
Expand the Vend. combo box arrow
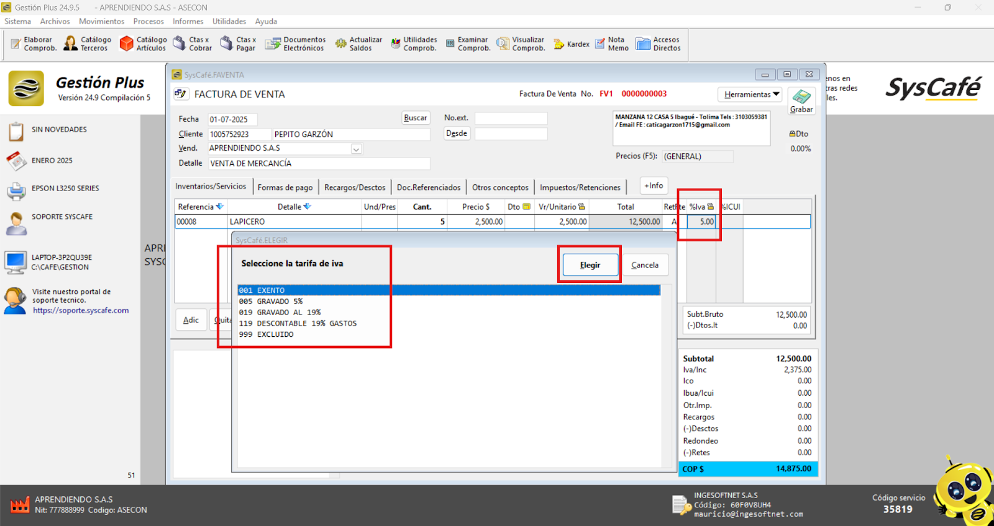click(356, 149)
